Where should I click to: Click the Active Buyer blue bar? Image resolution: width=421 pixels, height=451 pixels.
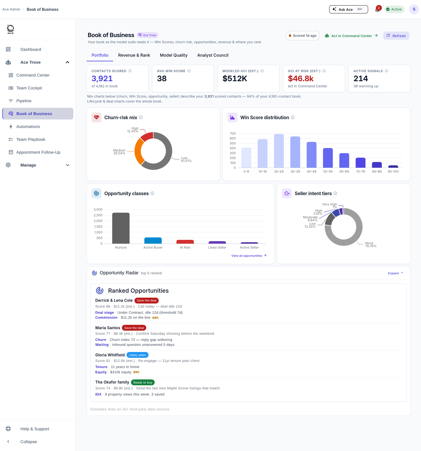tap(153, 240)
